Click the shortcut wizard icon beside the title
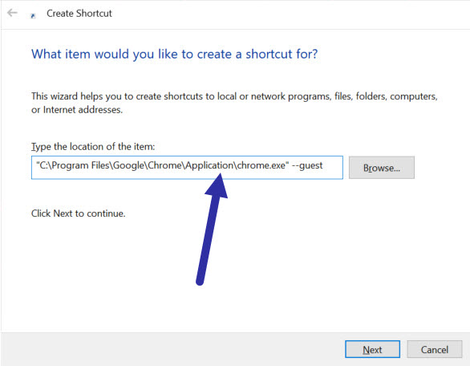This screenshot has width=470, height=366. [x=33, y=15]
